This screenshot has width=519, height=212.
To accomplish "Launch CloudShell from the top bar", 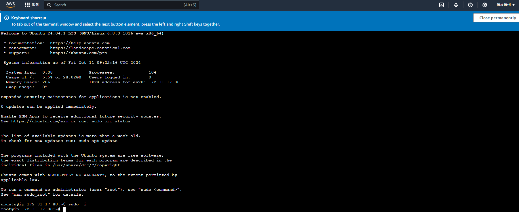I will click(441, 5).
